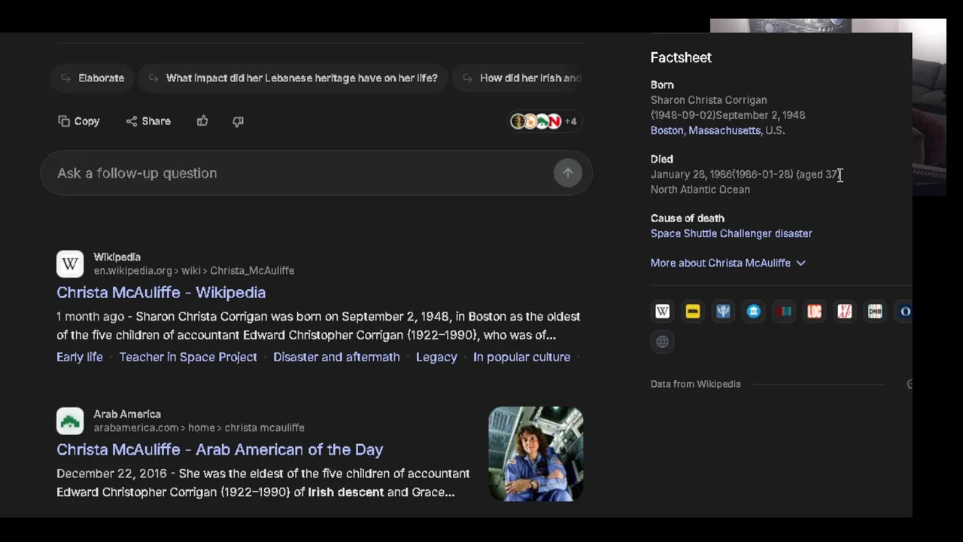Screen dimensions: 963x542
Task: Open the LOC Library of Congress icon
Action: 814,311
